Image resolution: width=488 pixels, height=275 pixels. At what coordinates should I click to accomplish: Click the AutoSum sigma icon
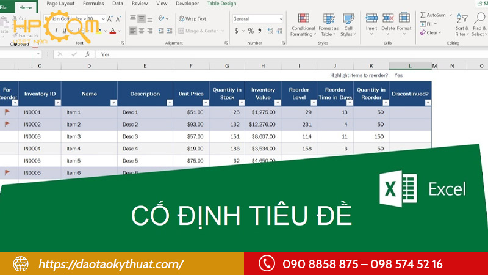pyautogui.click(x=423, y=15)
